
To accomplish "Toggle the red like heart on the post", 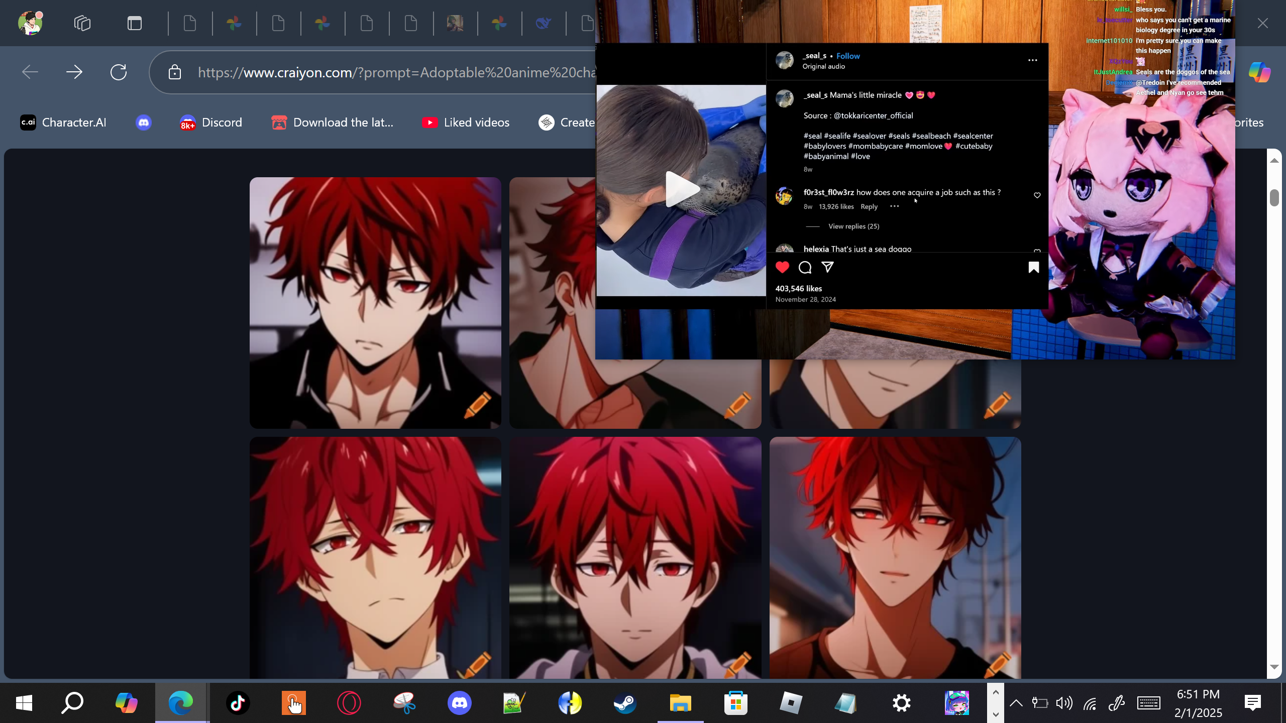I will [782, 267].
